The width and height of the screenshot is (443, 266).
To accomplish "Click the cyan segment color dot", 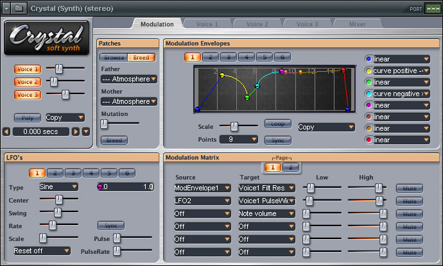I will point(369,94).
